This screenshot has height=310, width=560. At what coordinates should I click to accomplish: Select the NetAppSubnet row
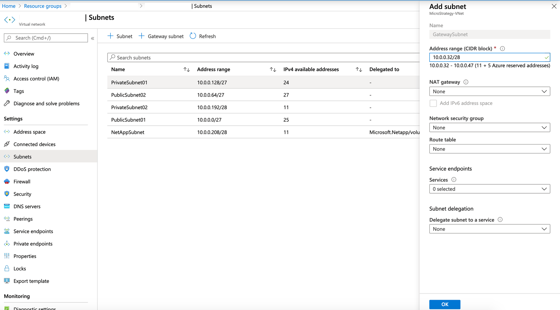[x=263, y=132]
